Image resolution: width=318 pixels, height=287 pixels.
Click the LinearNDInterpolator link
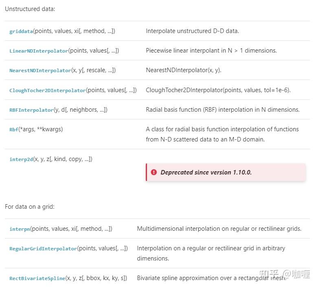(39, 51)
